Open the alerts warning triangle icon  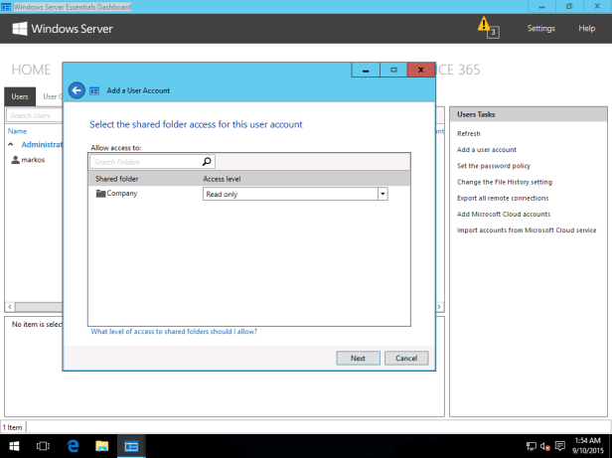pyautogui.click(x=484, y=24)
